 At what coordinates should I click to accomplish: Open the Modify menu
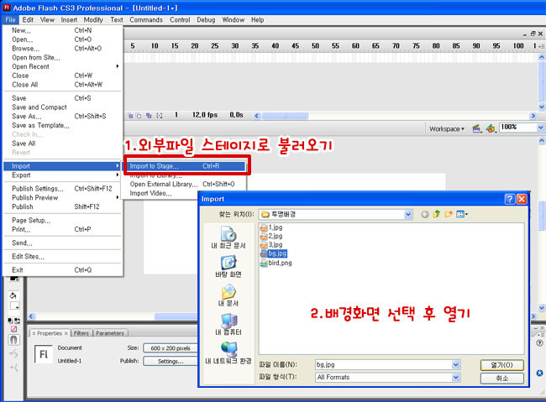[x=93, y=20]
